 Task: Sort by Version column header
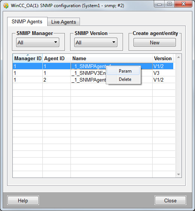click(163, 58)
